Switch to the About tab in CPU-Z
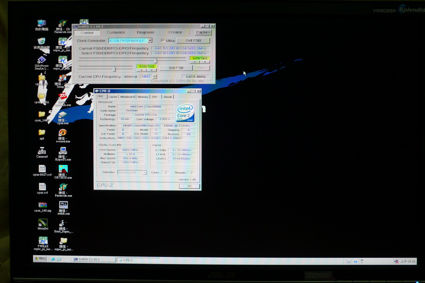Screen dimensions: 425x283 pos(167,97)
